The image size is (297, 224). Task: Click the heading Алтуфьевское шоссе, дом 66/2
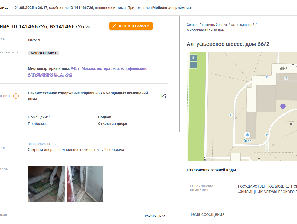[228, 44]
